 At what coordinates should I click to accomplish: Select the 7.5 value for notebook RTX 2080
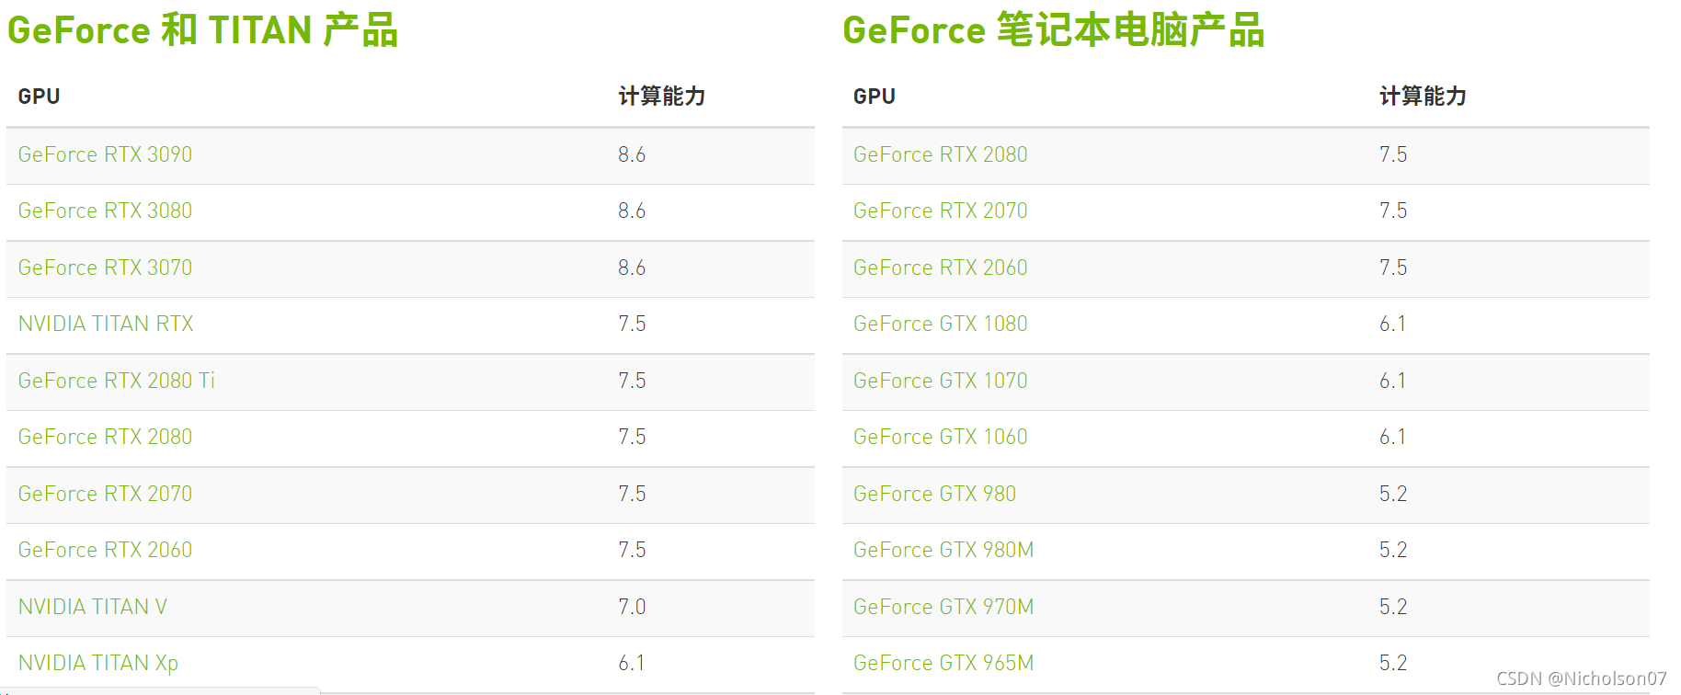pyautogui.click(x=1393, y=154)
